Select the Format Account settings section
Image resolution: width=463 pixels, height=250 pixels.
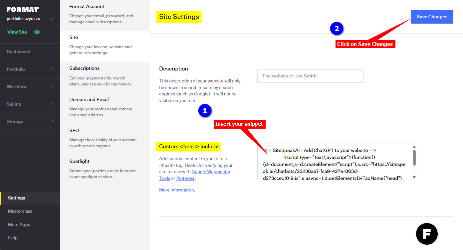point(87,6)
